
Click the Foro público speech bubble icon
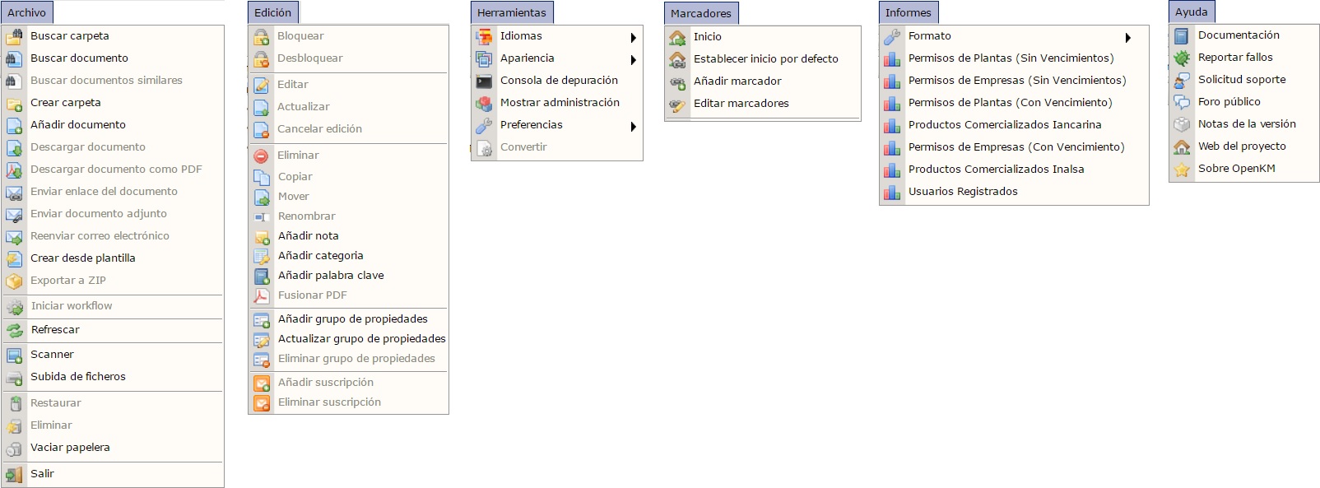coord(1182,102)
